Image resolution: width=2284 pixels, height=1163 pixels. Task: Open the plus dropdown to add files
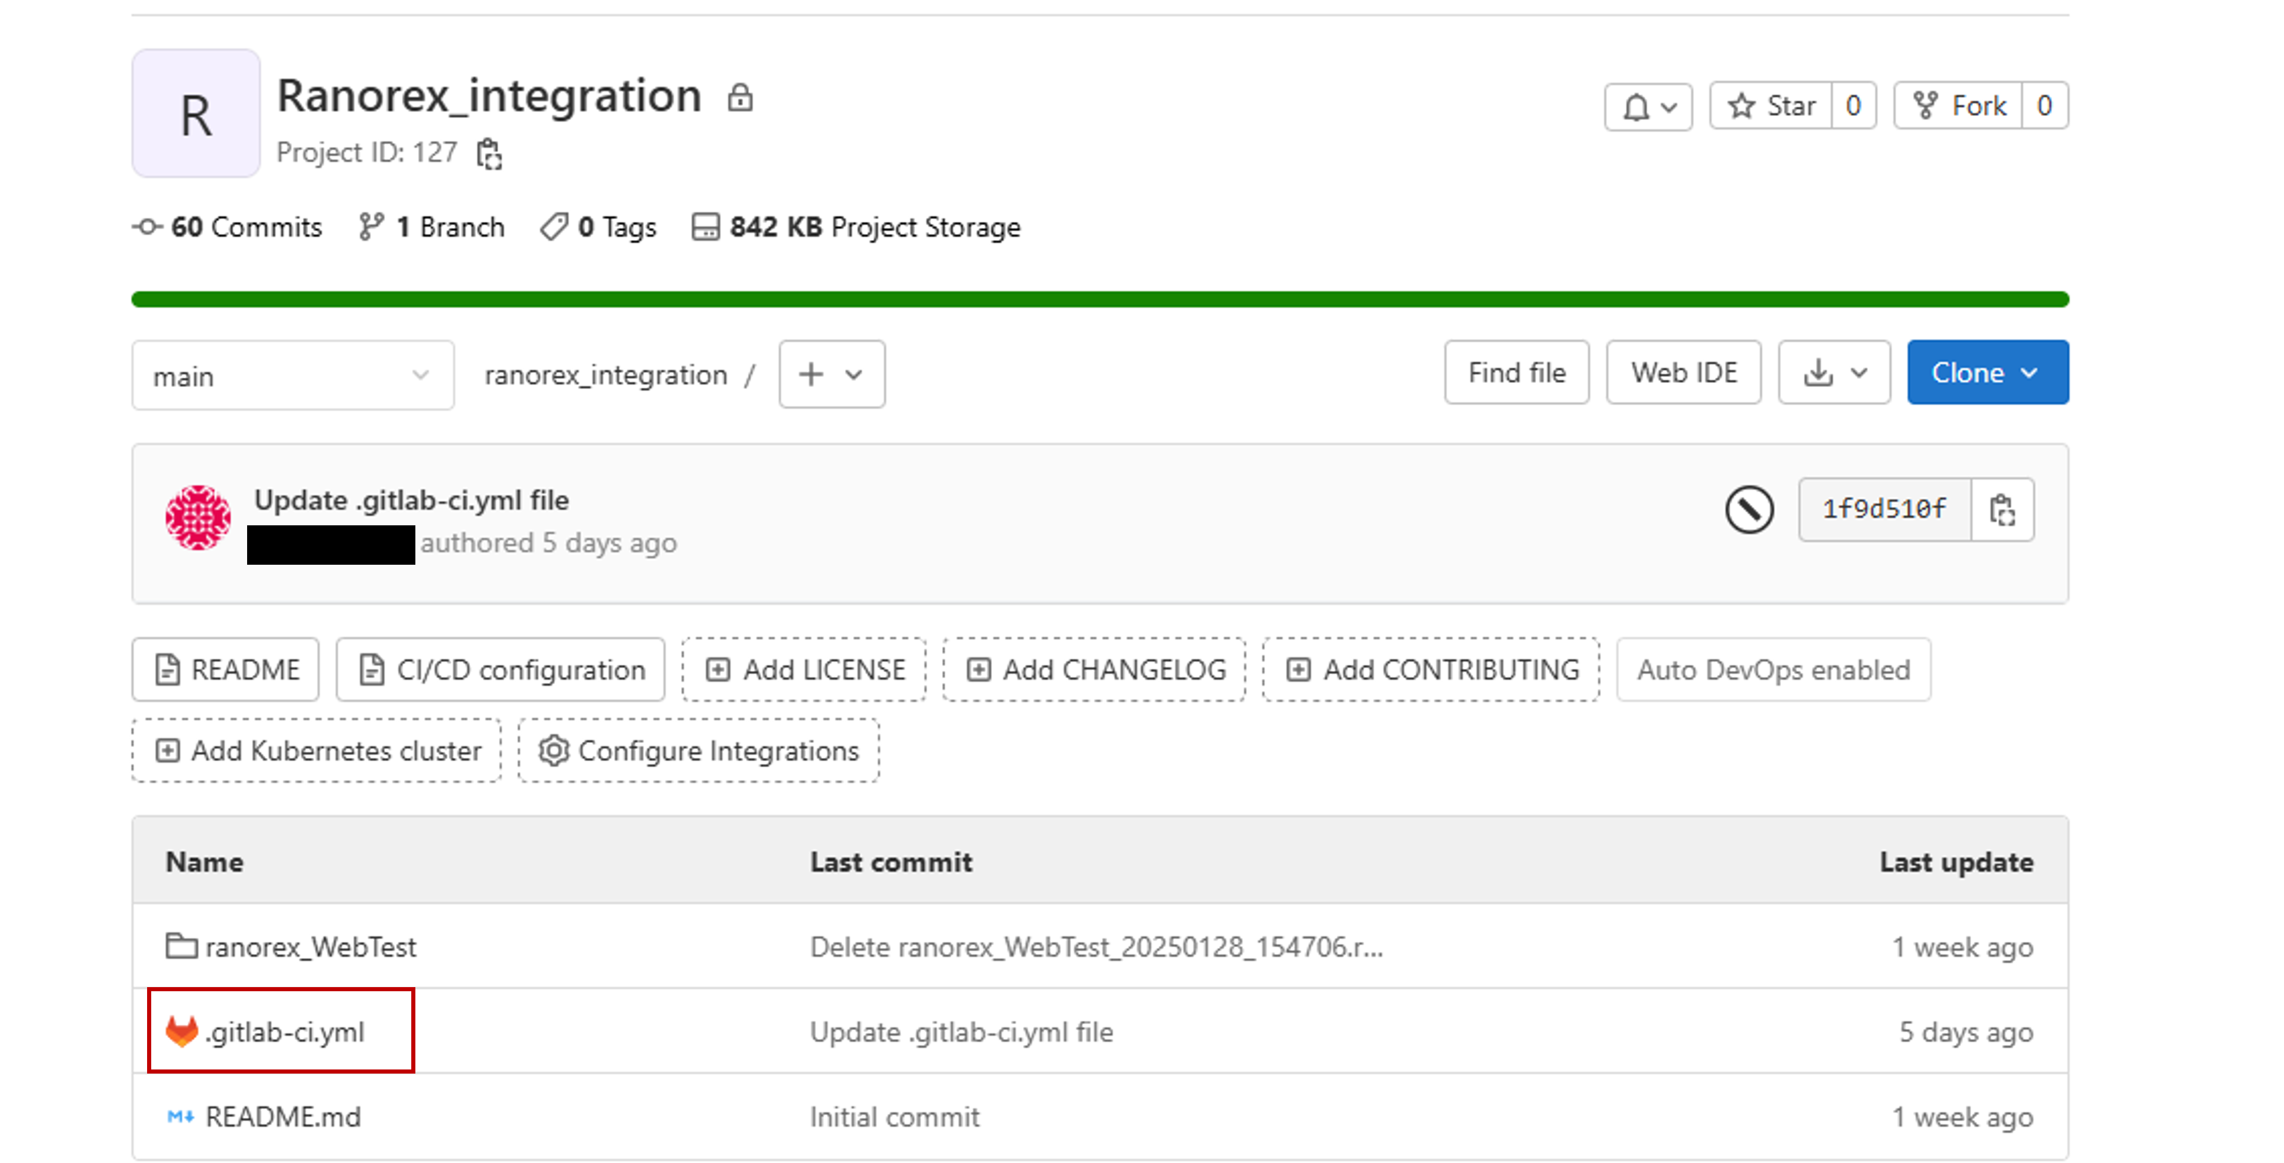coord(830,374)
